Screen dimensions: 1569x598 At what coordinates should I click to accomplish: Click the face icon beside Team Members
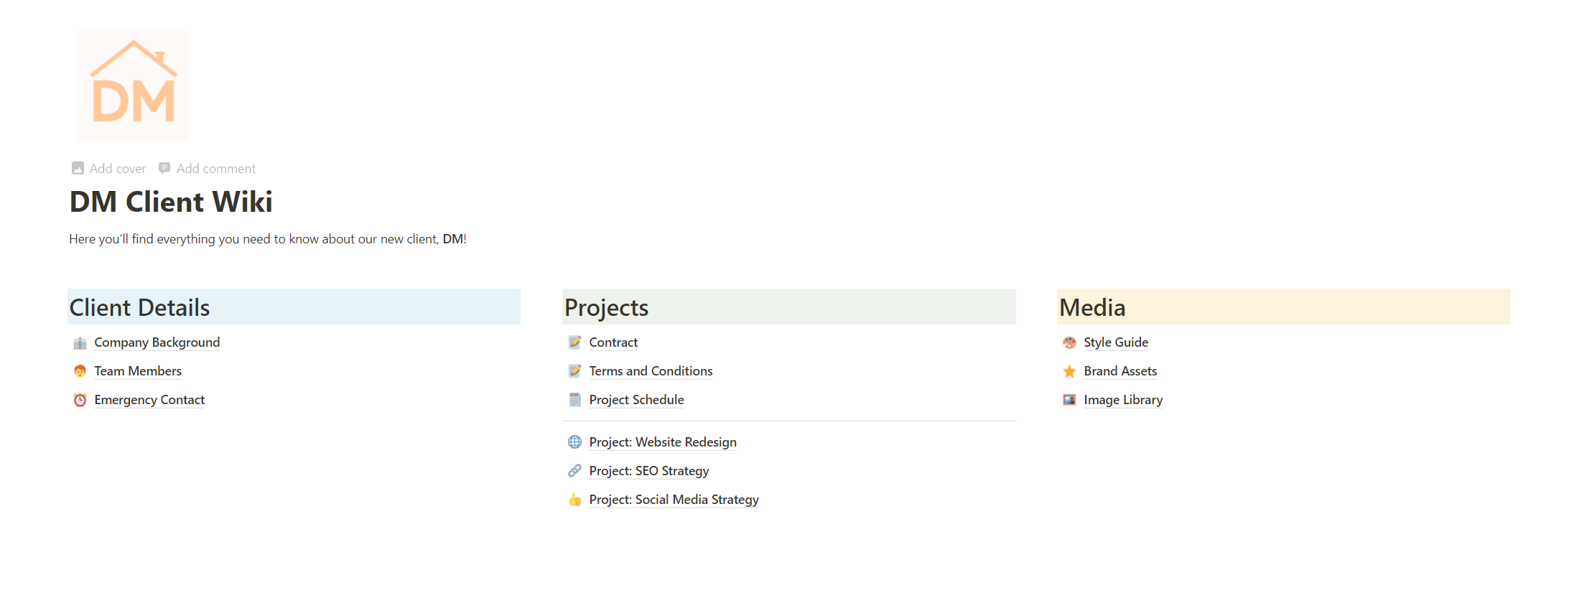tap(80, 371)
